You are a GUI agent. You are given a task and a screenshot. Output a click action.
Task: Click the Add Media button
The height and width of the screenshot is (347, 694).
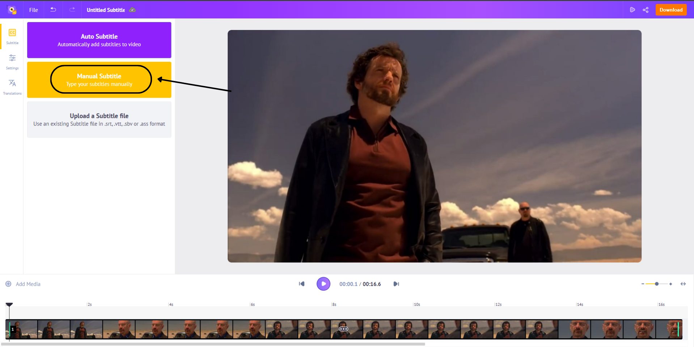(x=23, y=284)
